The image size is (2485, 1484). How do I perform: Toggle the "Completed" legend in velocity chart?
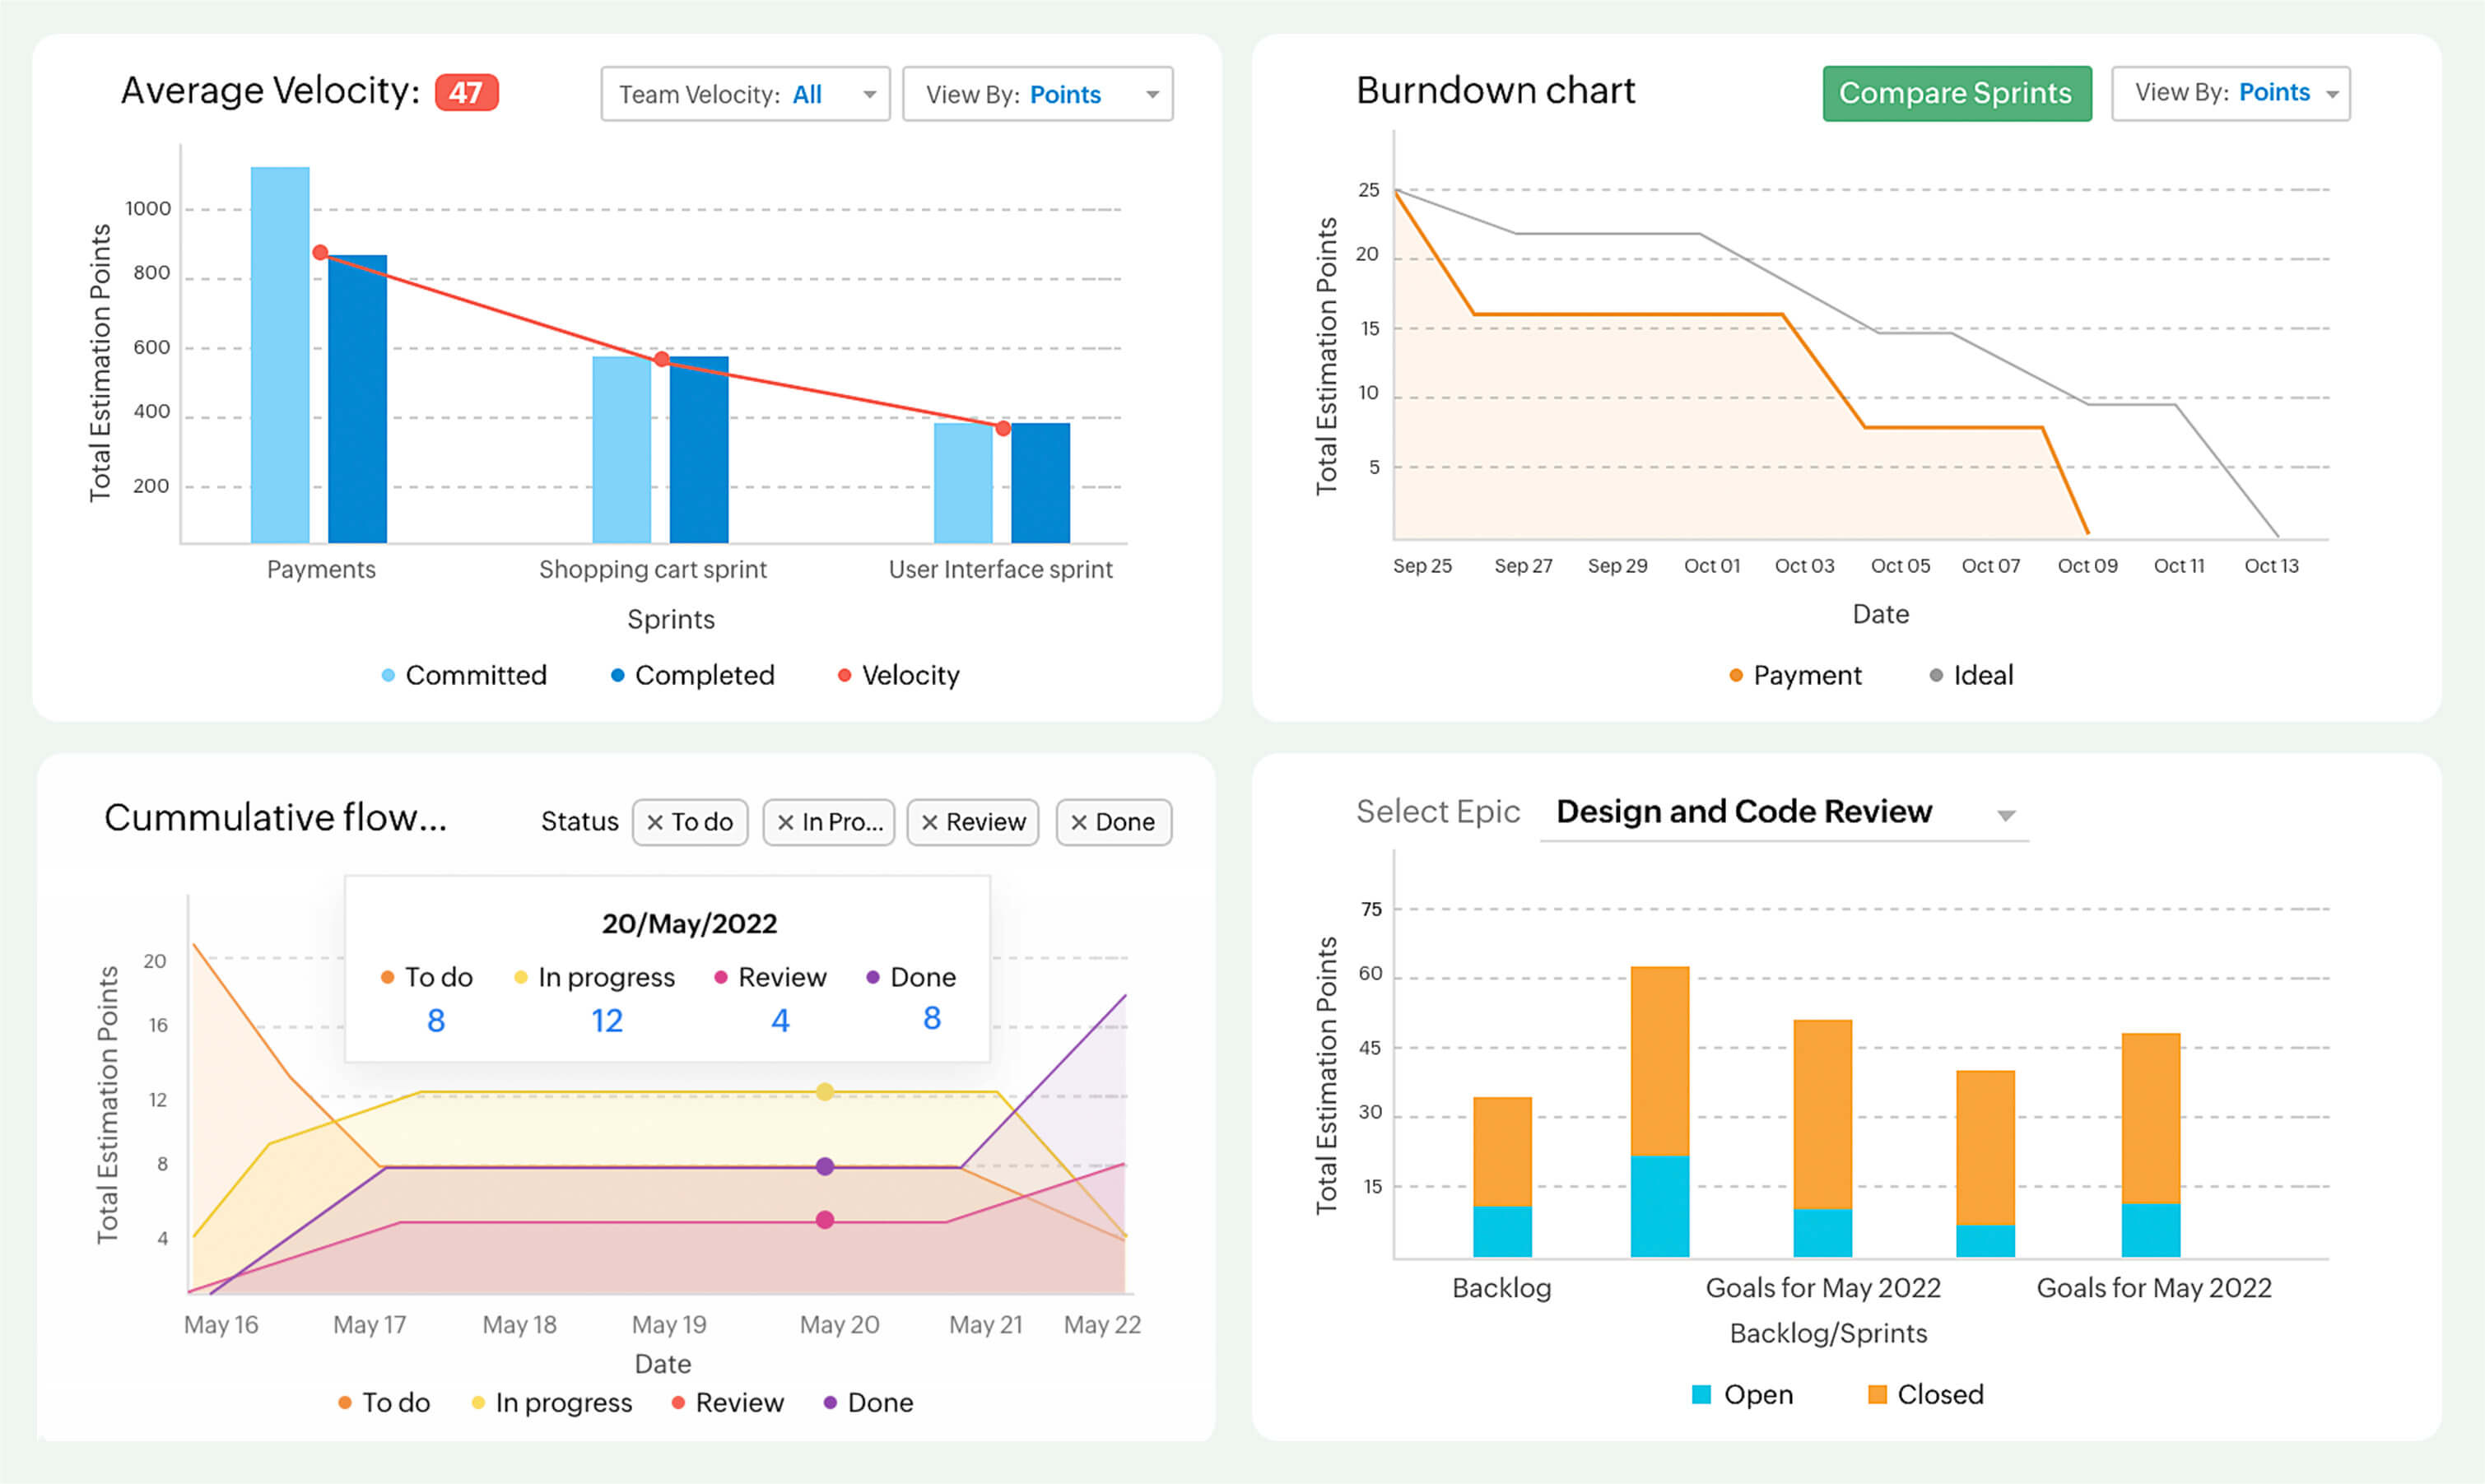(x=691, y=675)
